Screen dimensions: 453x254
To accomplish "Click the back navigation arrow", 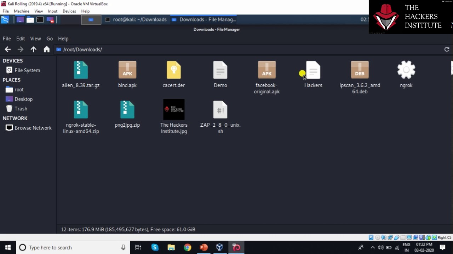I will [7, 49].
